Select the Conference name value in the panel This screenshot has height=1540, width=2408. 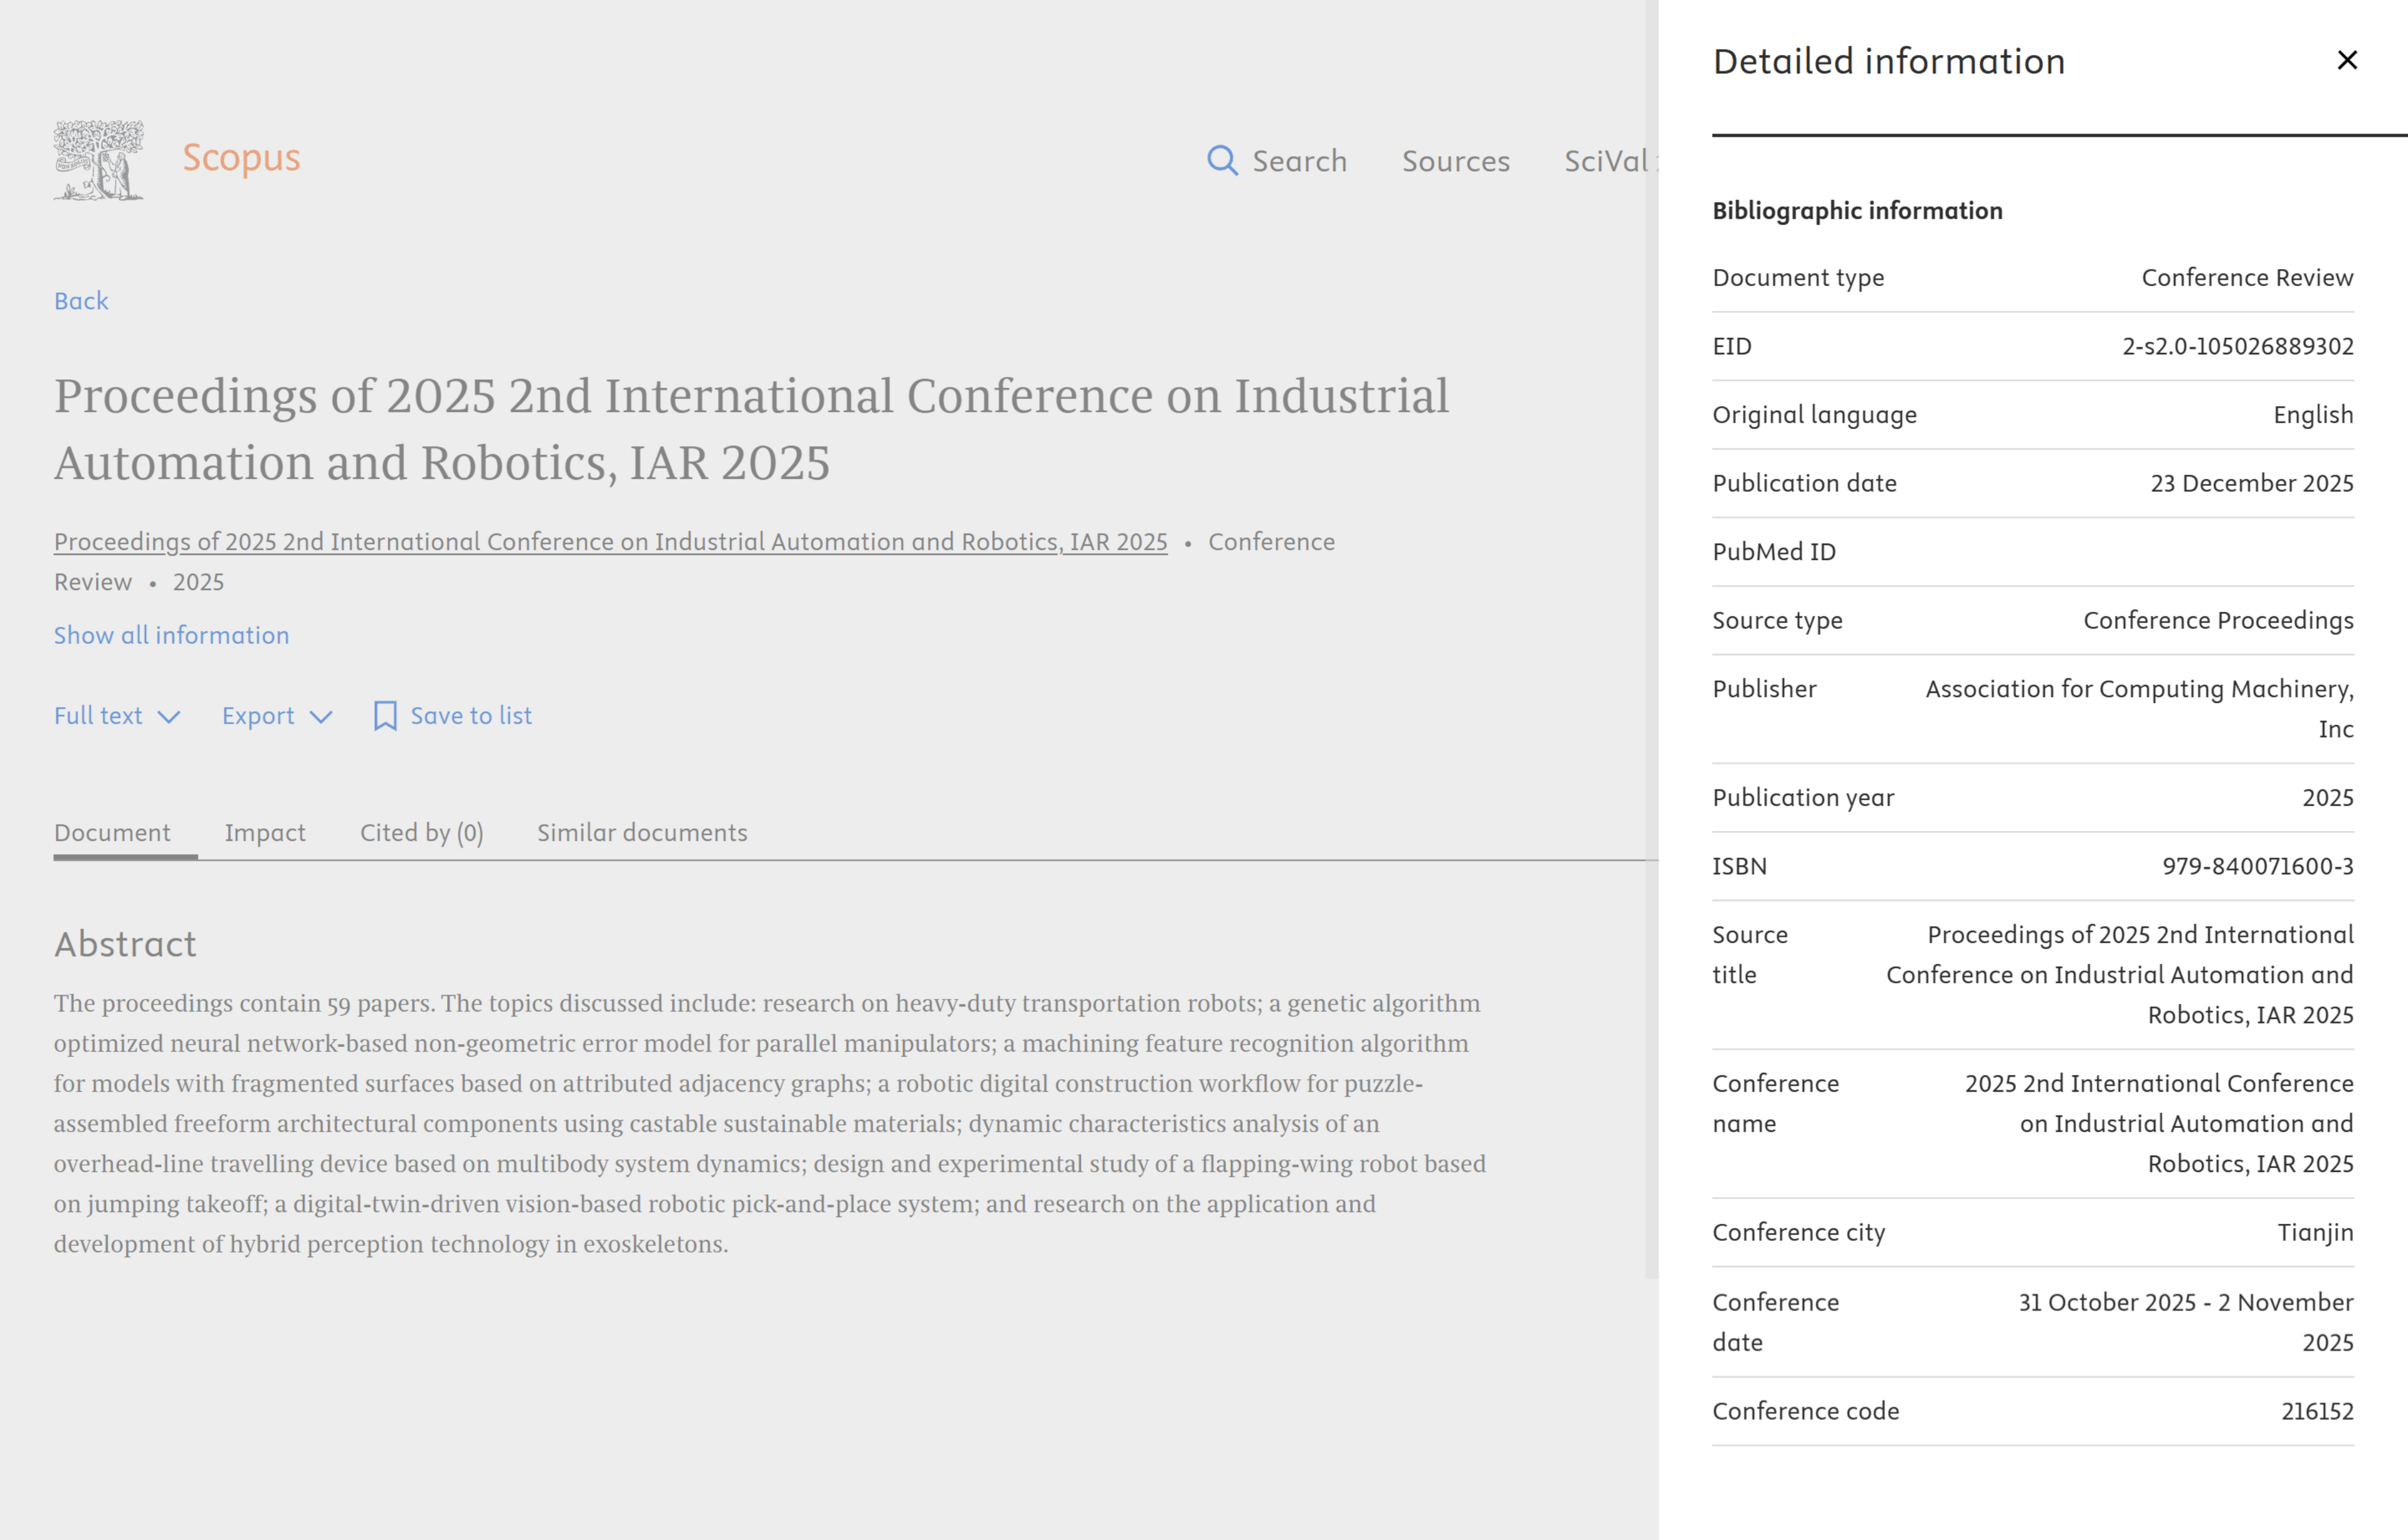tap(2159, 1124)
